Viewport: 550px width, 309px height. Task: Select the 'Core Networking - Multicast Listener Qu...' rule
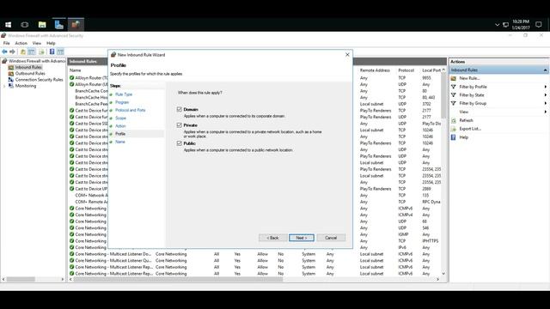(113, 261)
